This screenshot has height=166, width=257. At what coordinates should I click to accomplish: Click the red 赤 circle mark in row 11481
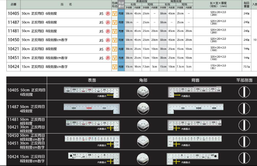108,31
